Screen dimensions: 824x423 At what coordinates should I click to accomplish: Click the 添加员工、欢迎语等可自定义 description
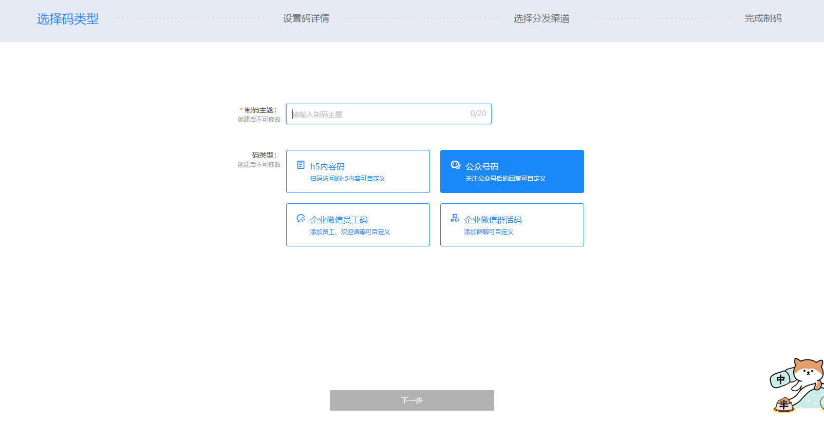[350, 232]
